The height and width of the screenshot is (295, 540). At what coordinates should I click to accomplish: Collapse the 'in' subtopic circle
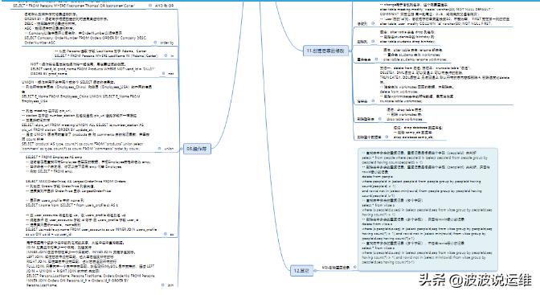pyautogui.click(x=166, y=55)
